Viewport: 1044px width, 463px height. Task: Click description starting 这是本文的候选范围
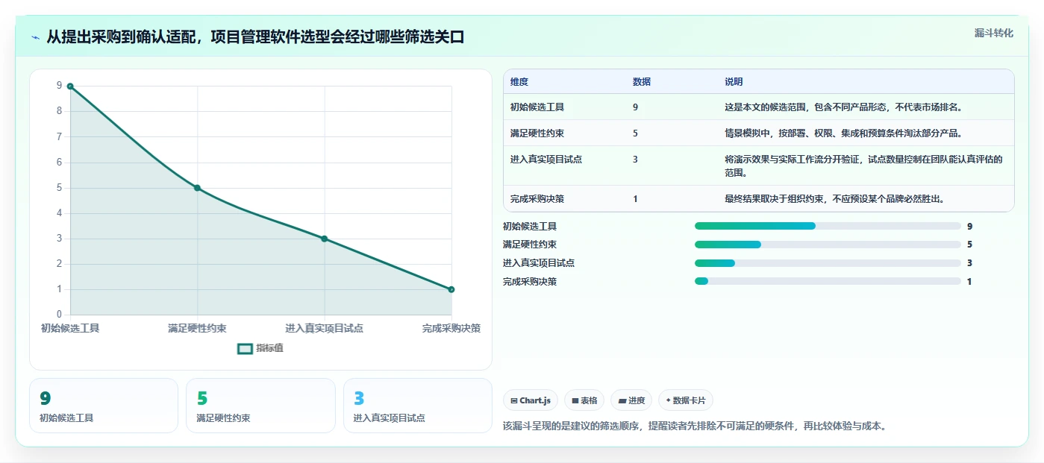(844, 107)
